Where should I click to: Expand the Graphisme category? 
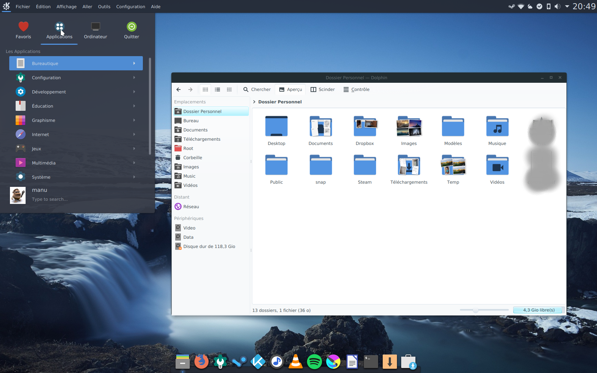click(x=76, y=120)
